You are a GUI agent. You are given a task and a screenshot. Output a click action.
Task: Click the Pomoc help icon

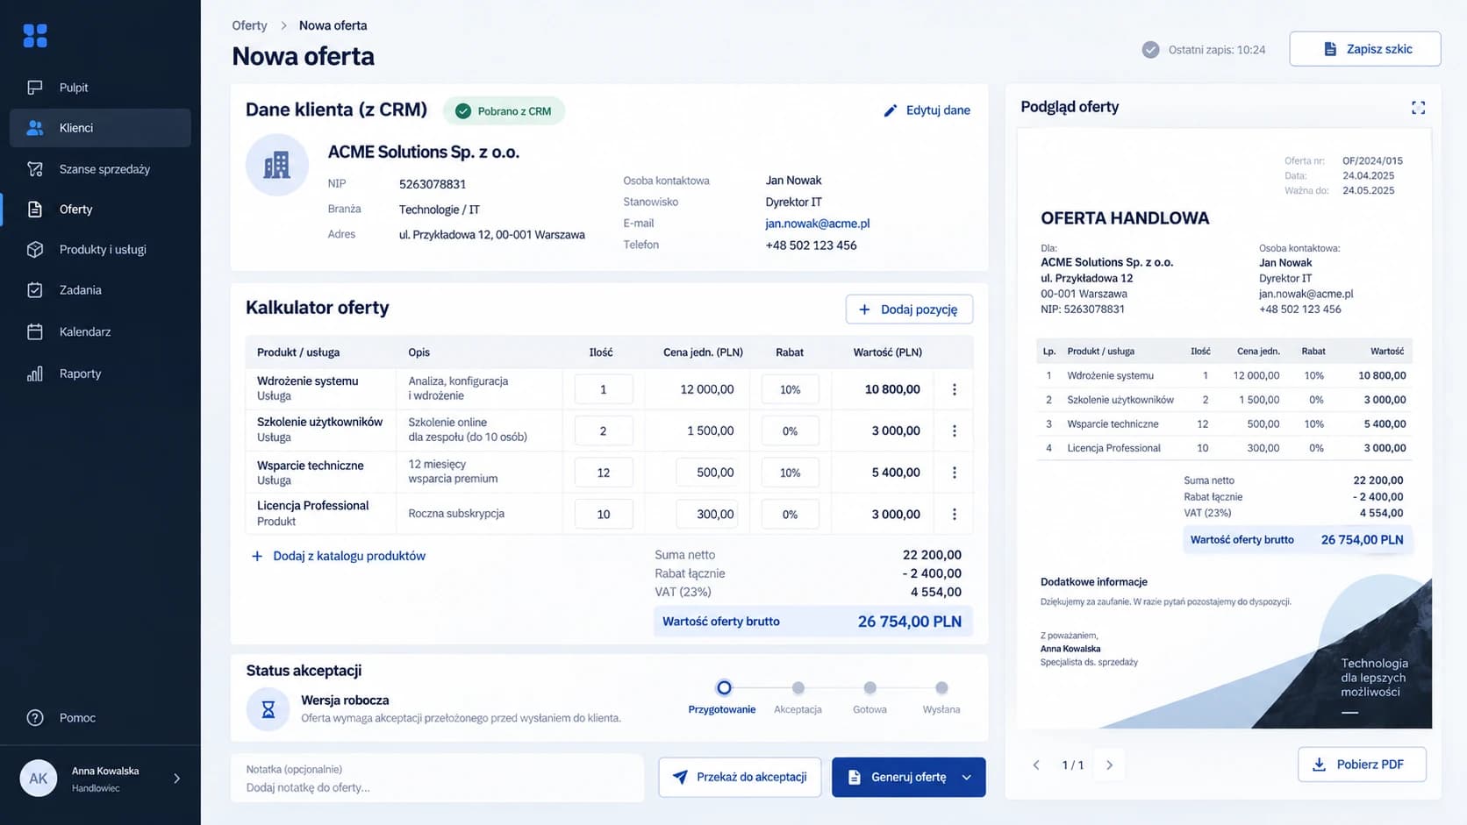point(35,718)
